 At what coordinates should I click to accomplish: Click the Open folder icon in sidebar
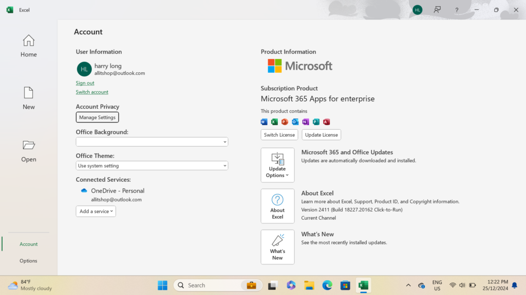(x=29, y=145)
